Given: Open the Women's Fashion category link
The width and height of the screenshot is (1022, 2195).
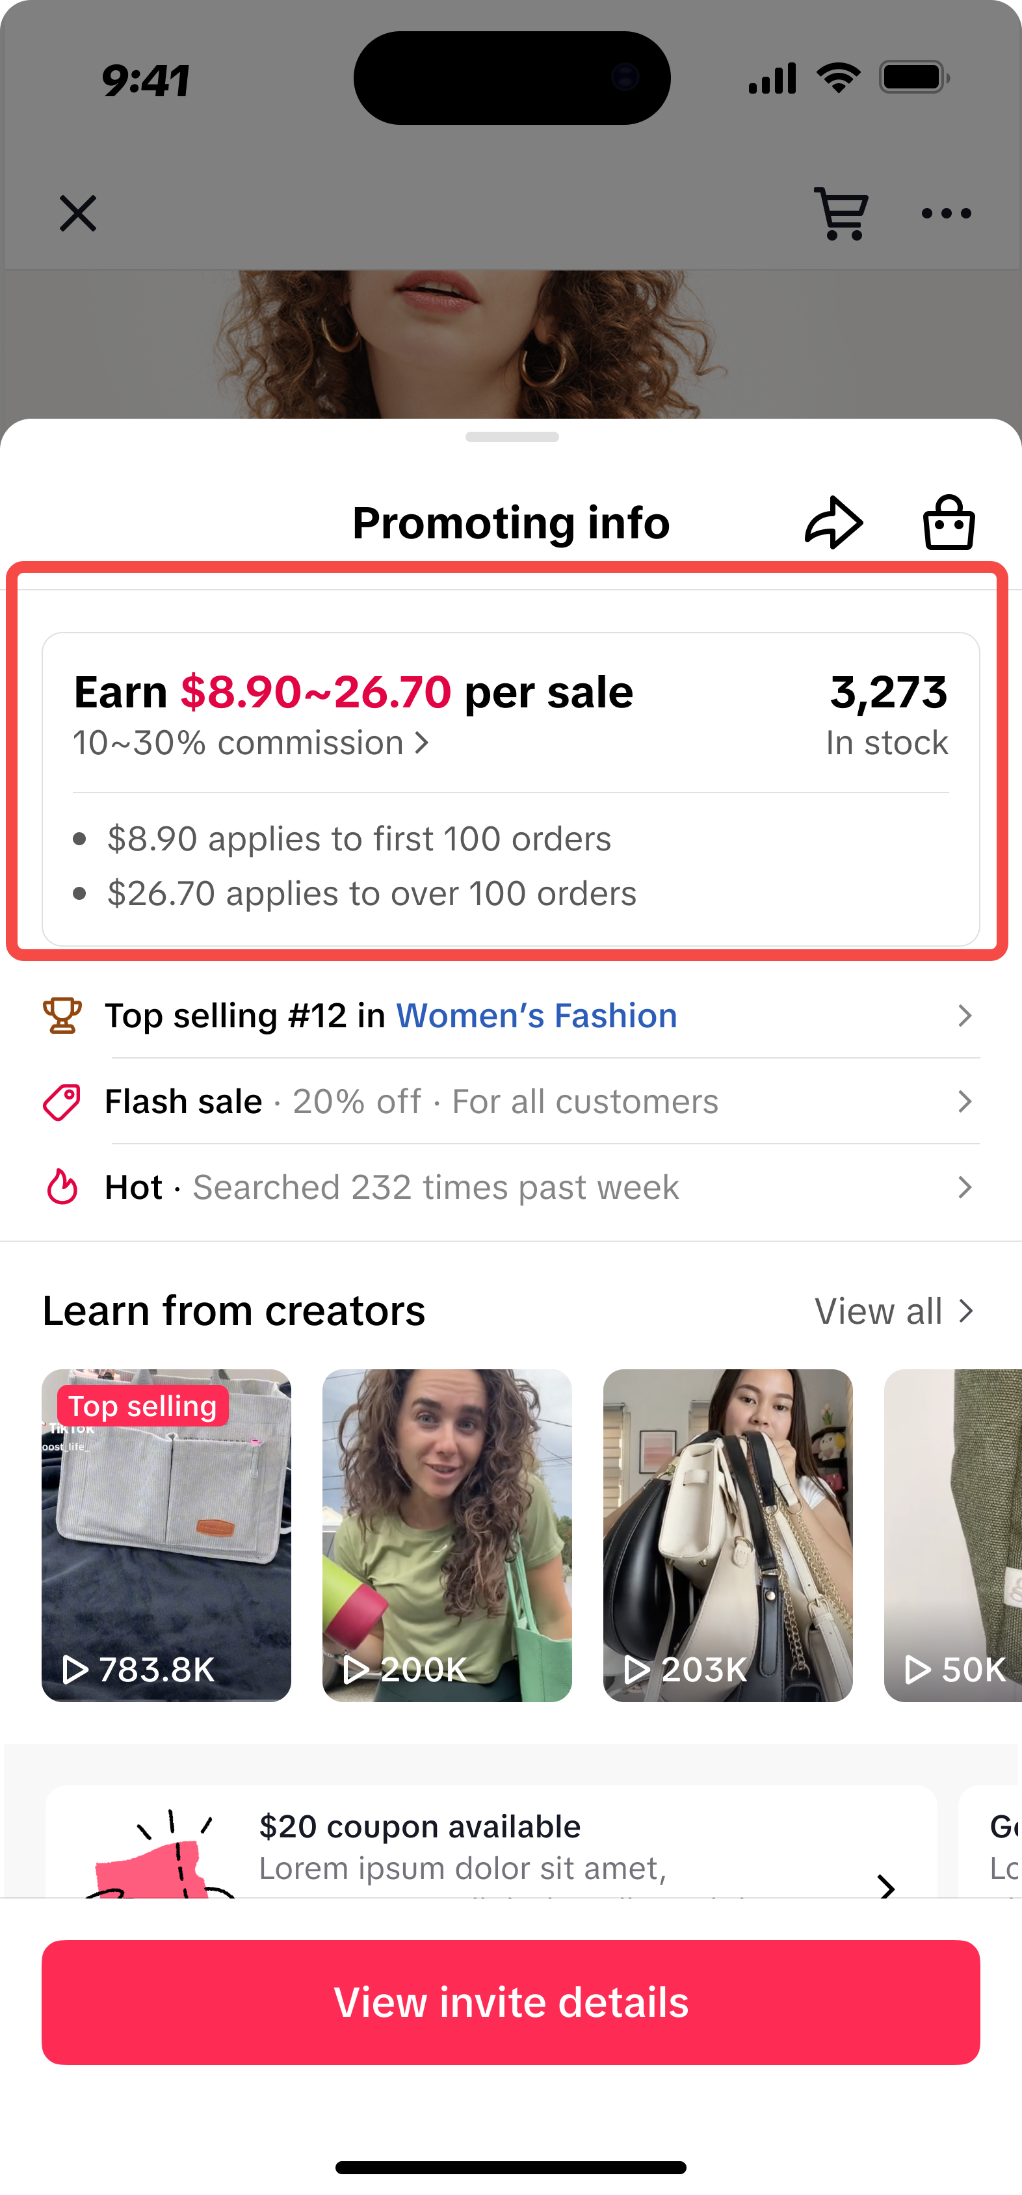Looking at the screenshot, I should coord(536,1016).
